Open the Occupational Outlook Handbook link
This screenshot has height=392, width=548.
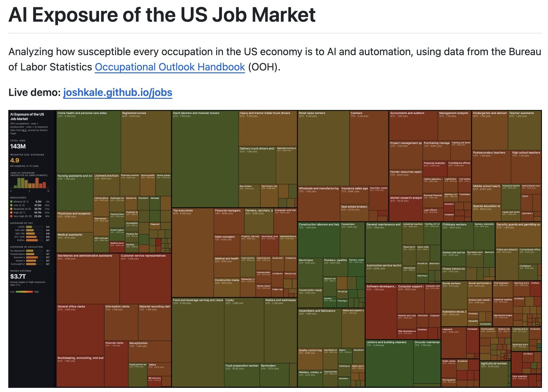[x=170, y=67]
